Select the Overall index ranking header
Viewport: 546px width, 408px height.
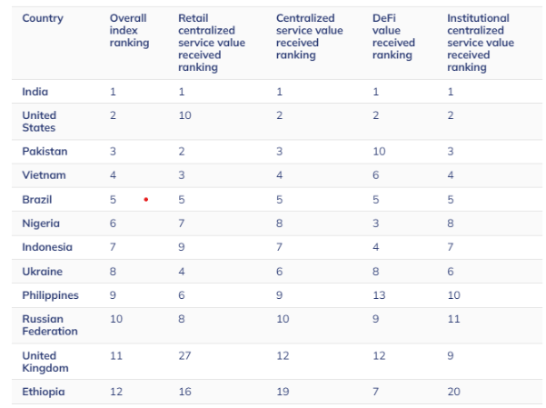point(129,30)
